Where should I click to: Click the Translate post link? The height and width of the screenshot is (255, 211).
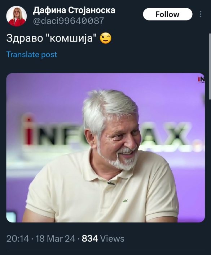click(x=32, y=54)
